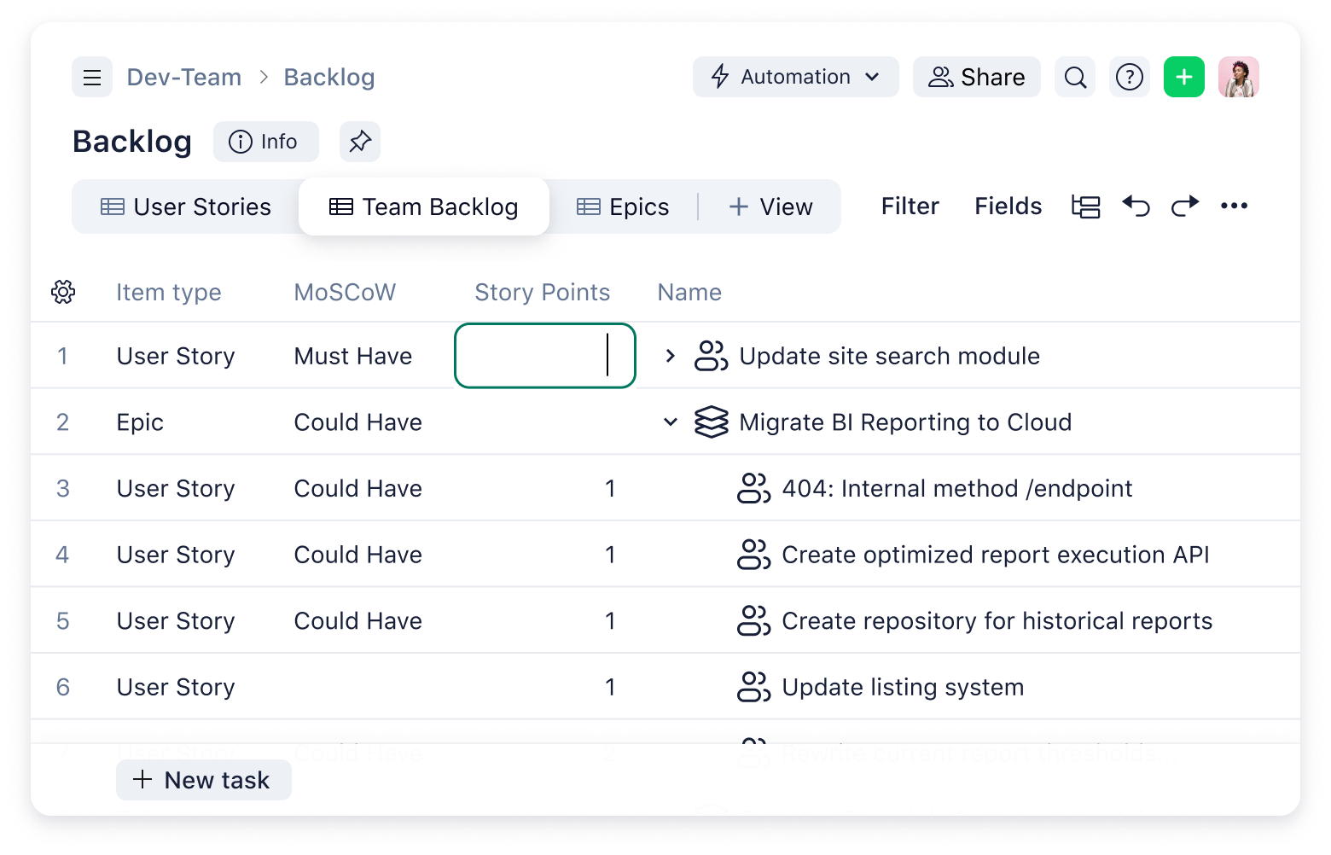Image resolution: width=1331 pixels, height=855 pixels.
Task: Click the MoSCoW column header
Action: (345, 293)
